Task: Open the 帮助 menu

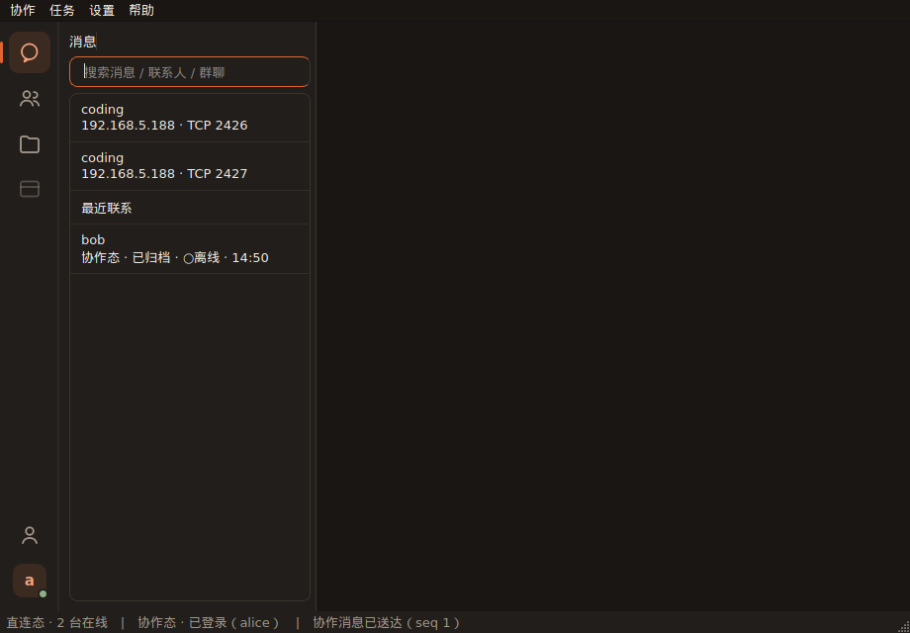Action: click(141, 11)
